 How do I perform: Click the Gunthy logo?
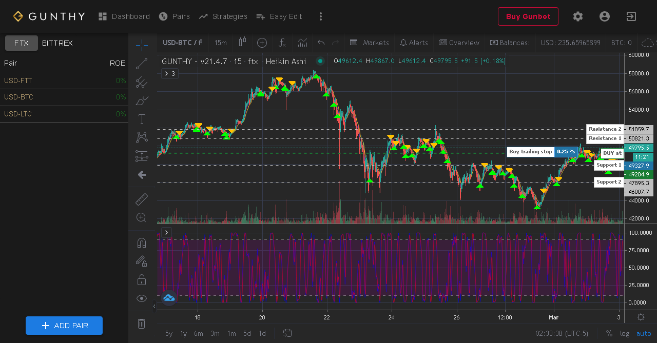pyautogui.click(x=49, y=16)
